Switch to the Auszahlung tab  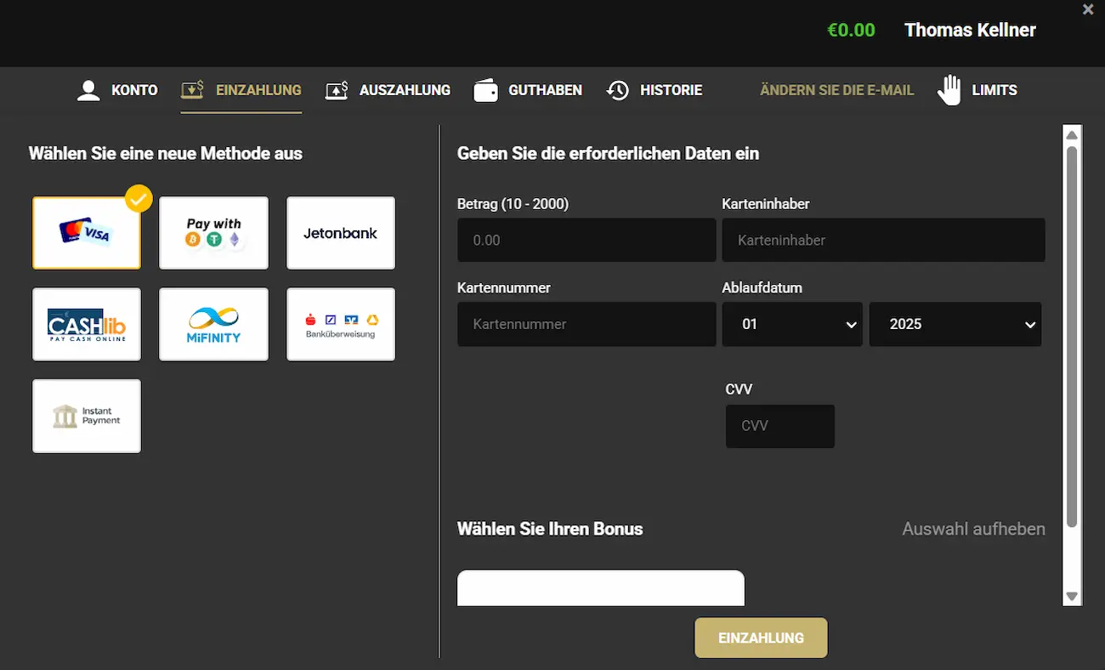(388, 90)
